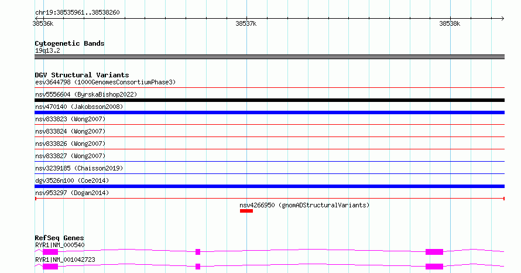The height and width of the screenshot is (273, 521).
Task: Select the RYR1|NM_001042723 transcript label
Action: coord(65,260)
